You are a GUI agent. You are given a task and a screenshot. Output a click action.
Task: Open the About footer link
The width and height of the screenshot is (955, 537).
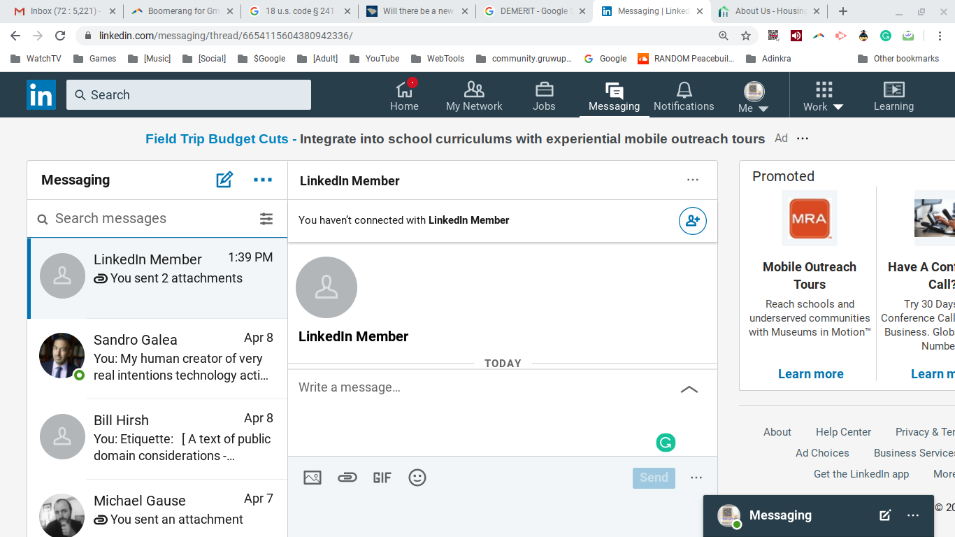pos(777,432)
